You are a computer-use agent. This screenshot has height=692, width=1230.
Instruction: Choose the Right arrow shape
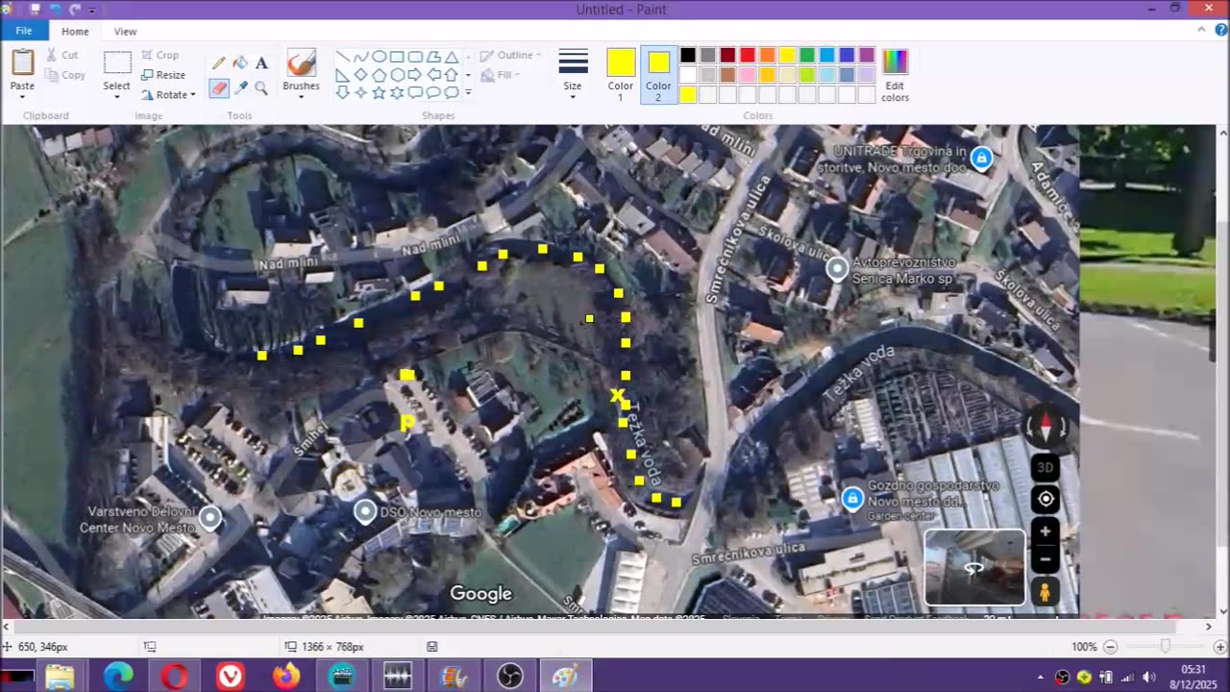tap(415, 75)
